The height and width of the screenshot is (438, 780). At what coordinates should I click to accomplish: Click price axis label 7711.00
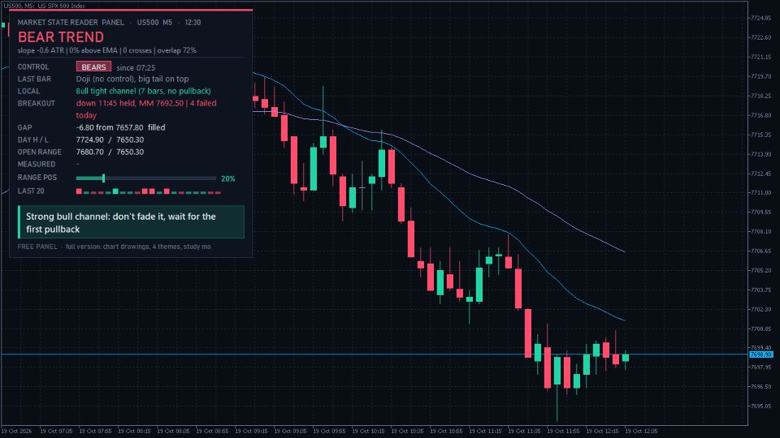760,193
